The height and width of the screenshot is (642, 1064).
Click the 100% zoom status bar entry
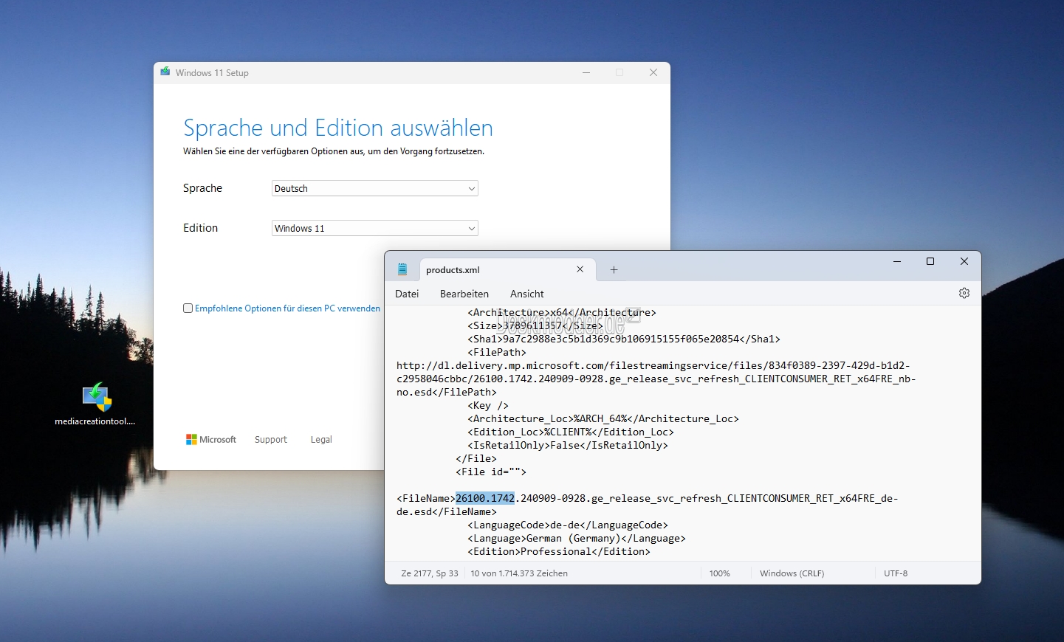[x=720, y=573]
